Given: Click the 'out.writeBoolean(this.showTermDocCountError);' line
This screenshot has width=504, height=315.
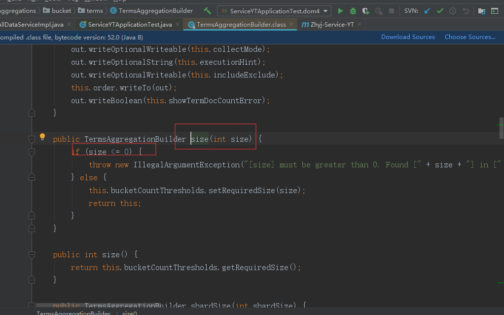Looking at the screenshot, I should tap(170, 101).
